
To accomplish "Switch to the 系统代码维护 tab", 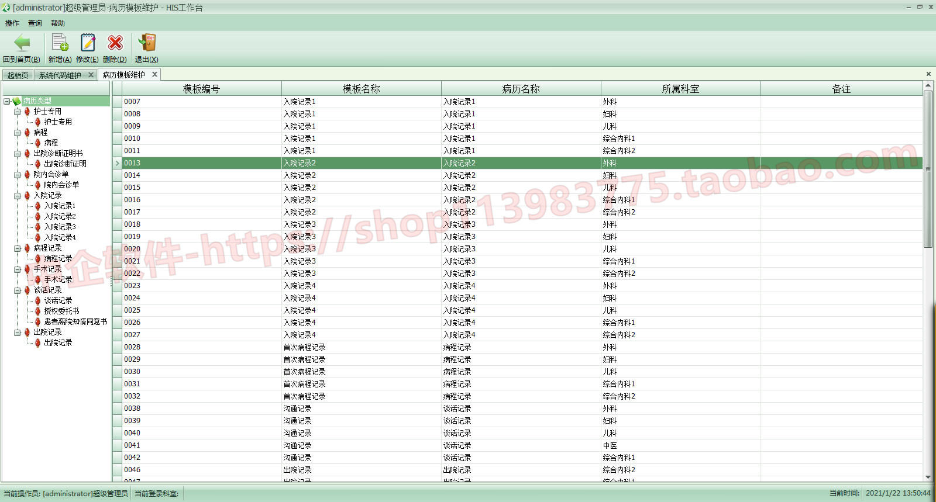I will 60,75.
